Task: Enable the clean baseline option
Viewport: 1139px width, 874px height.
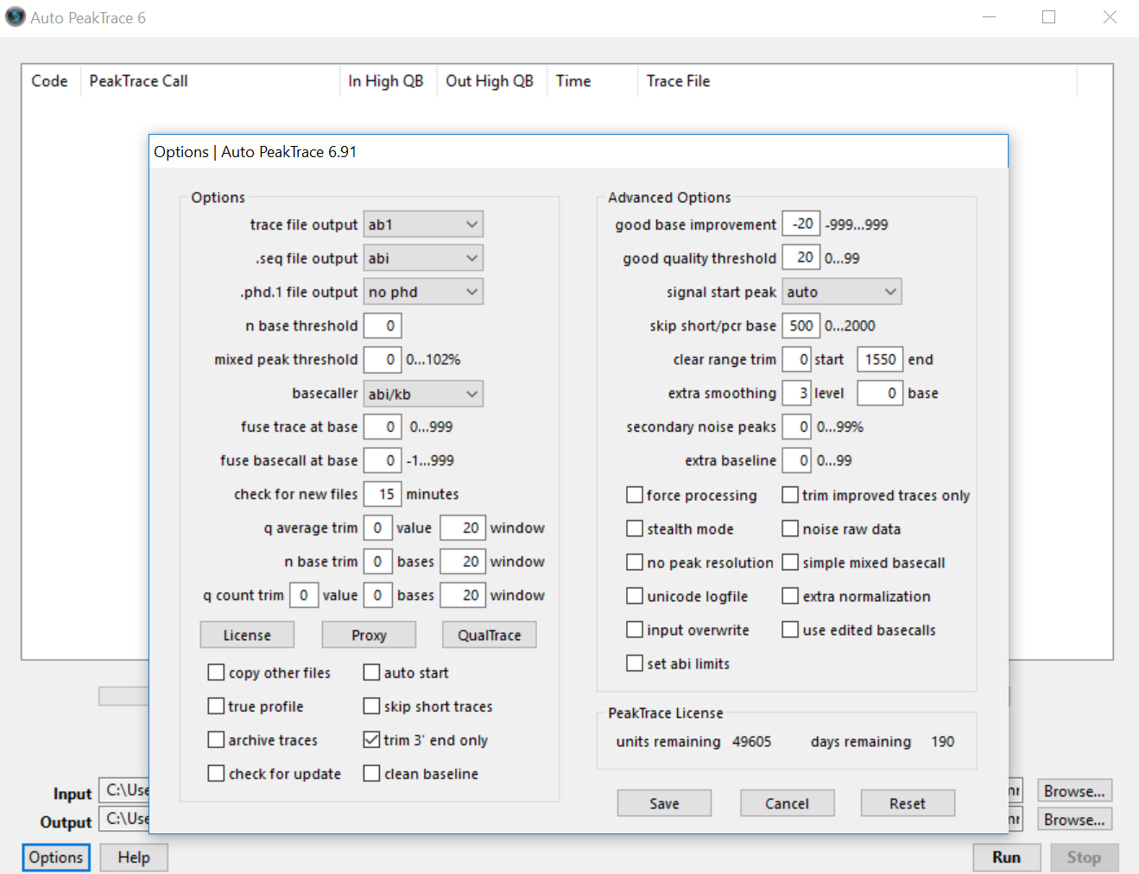Action: tap(372, 774)
